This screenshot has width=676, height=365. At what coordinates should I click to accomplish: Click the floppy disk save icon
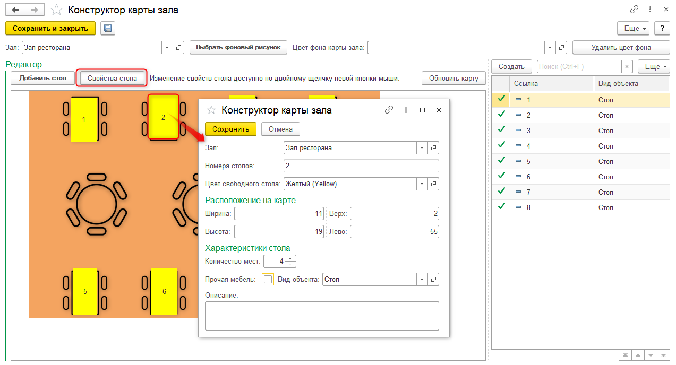point(108,28)
